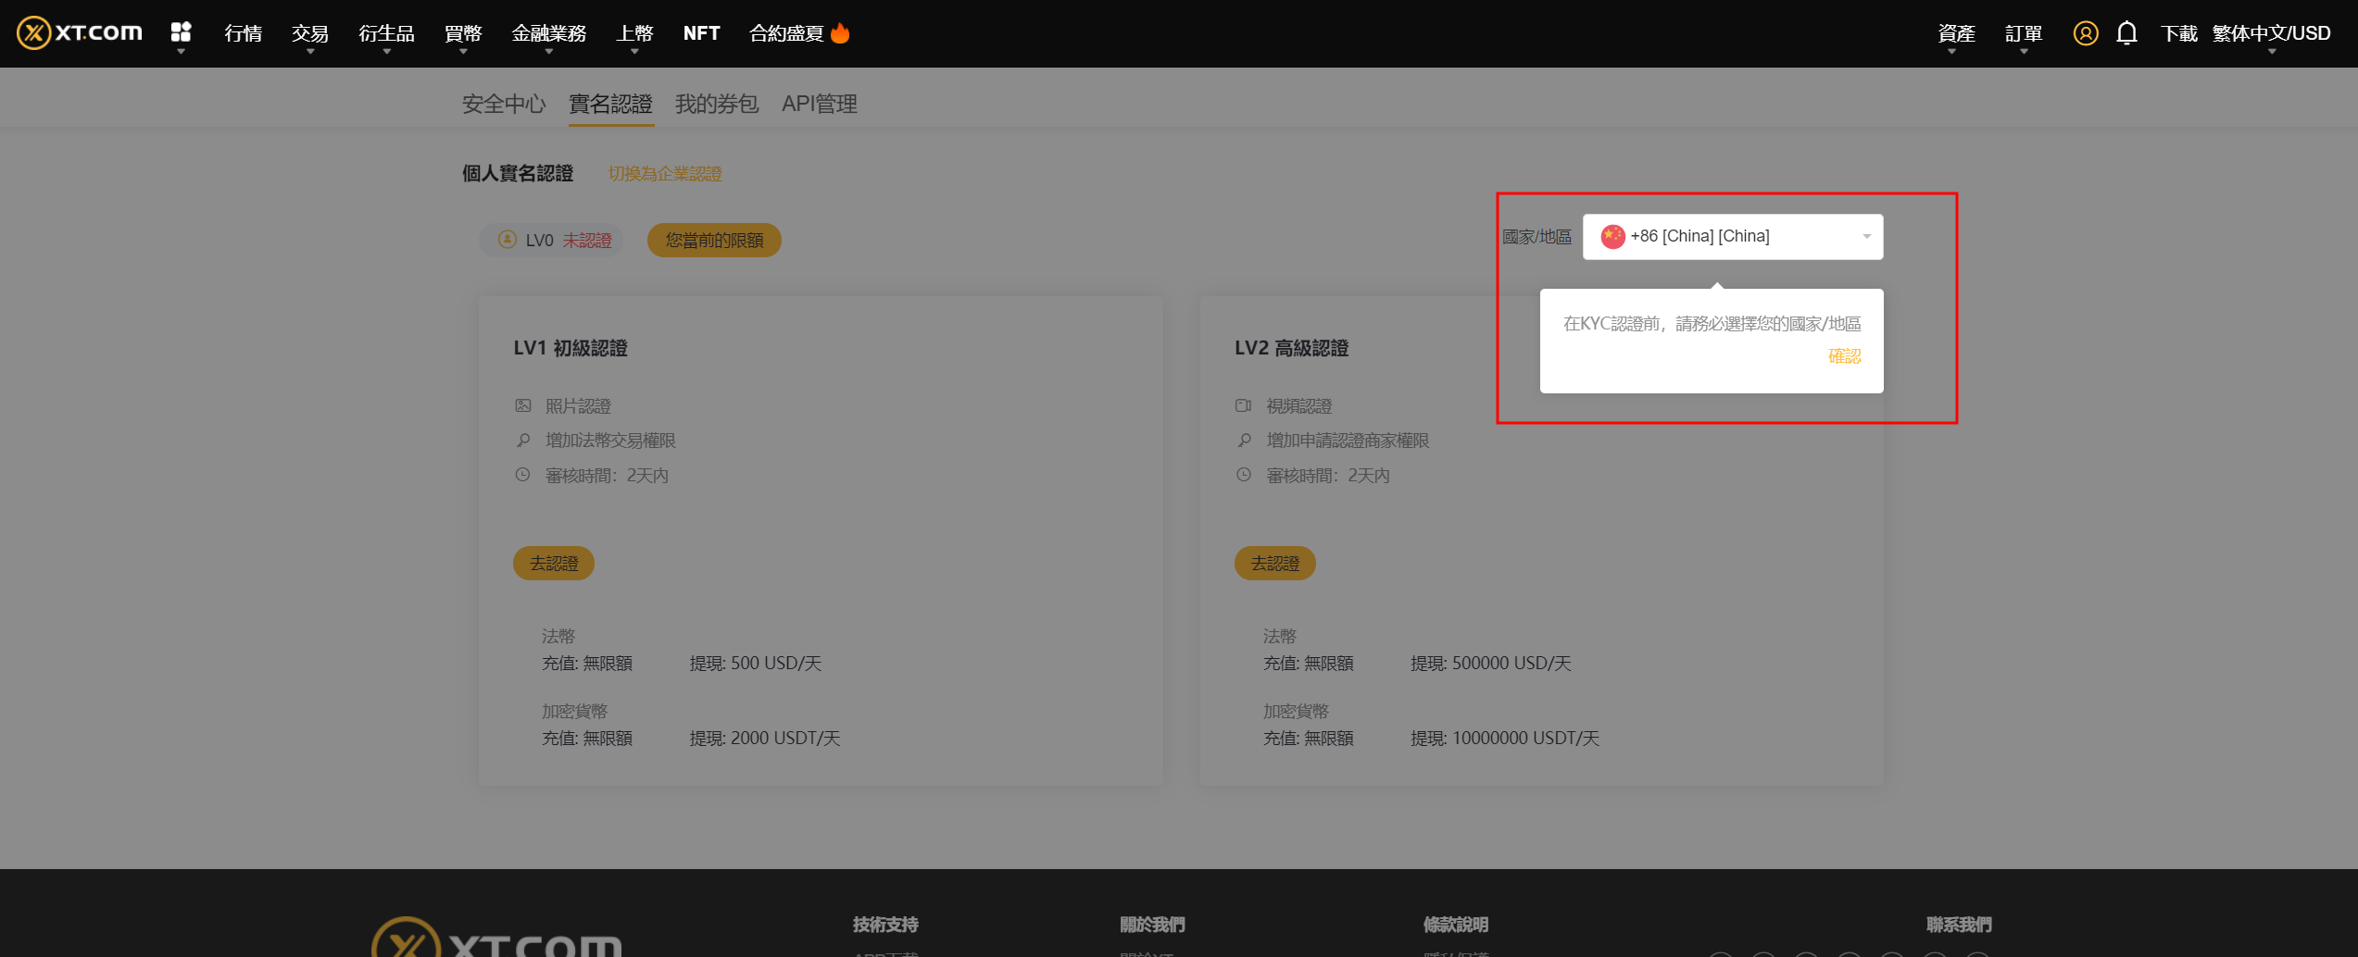This screenshot has width=2358, height=957.
Task: Click the LV0 user badge icon
Action: pos(508,240)
